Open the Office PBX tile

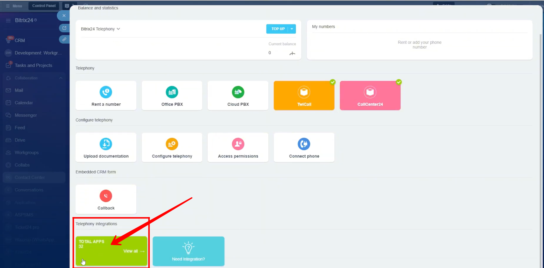[x=172, y=95]
